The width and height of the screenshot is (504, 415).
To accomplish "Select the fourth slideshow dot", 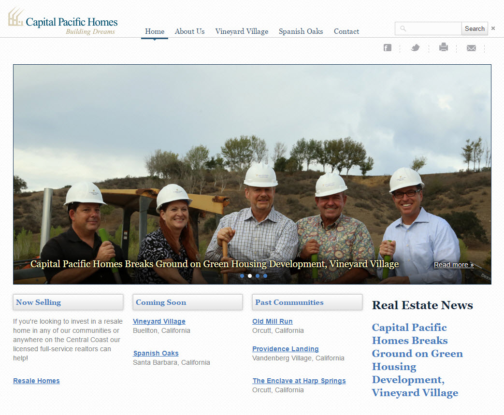I will [x=265, y=276].
